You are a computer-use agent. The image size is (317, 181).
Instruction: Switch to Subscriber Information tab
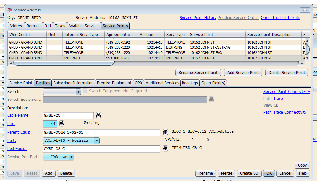click(x=74, y=83)
